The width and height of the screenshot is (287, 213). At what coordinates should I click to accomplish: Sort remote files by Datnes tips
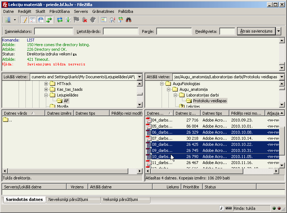click(x=215, y=113)
